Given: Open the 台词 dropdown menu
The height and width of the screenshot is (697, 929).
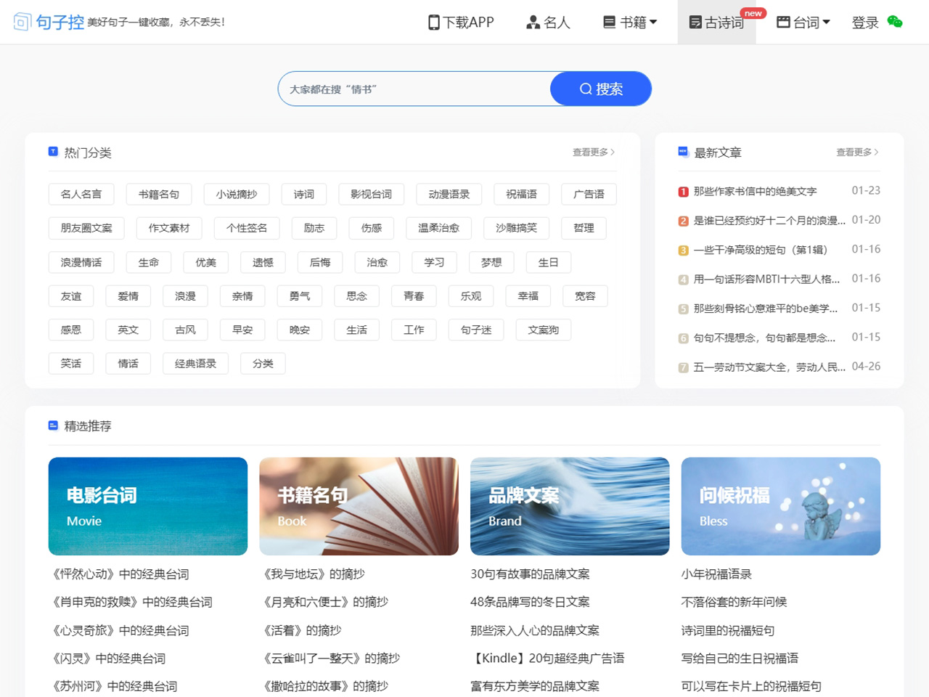Looking at the screenshot, I should point(803,22).
